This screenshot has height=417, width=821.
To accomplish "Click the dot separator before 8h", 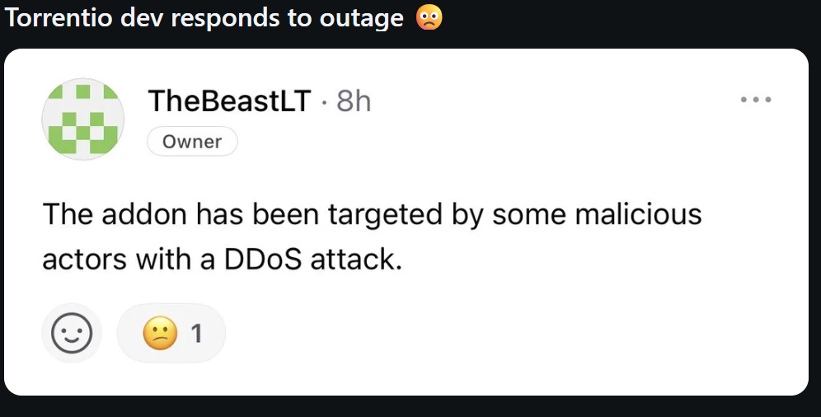I will coord(324,102).
